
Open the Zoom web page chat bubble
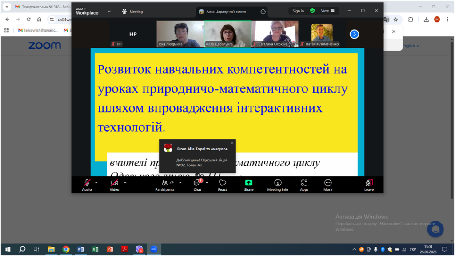pyautogui.click(x=435, y=229)
